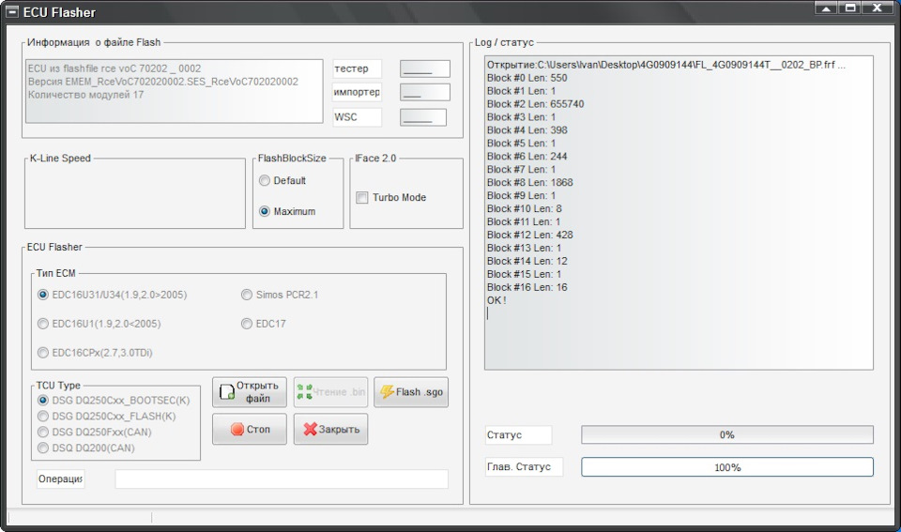901x532 pixels.
Task: Click the 'OK !' log line
Action: point(496,300)
